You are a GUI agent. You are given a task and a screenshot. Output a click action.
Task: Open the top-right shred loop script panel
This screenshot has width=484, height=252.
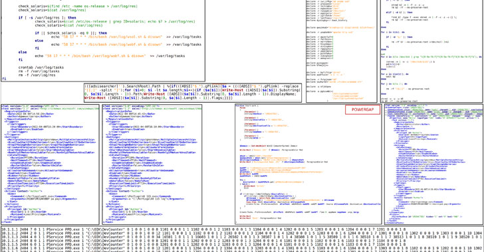tap(431, 51)
